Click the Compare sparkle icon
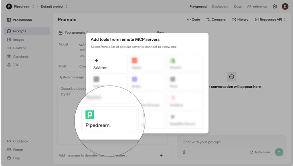293x166 pixels. tap(208, 20)
